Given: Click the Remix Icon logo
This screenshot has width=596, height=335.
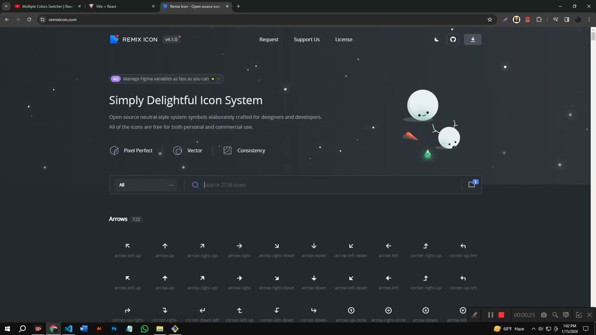Looking at the screenshot, I should [134, 40].
